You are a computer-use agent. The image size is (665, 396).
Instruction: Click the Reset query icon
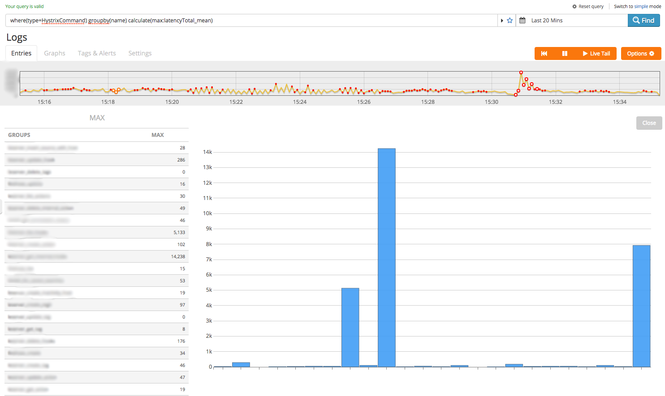tap(574, 7)
